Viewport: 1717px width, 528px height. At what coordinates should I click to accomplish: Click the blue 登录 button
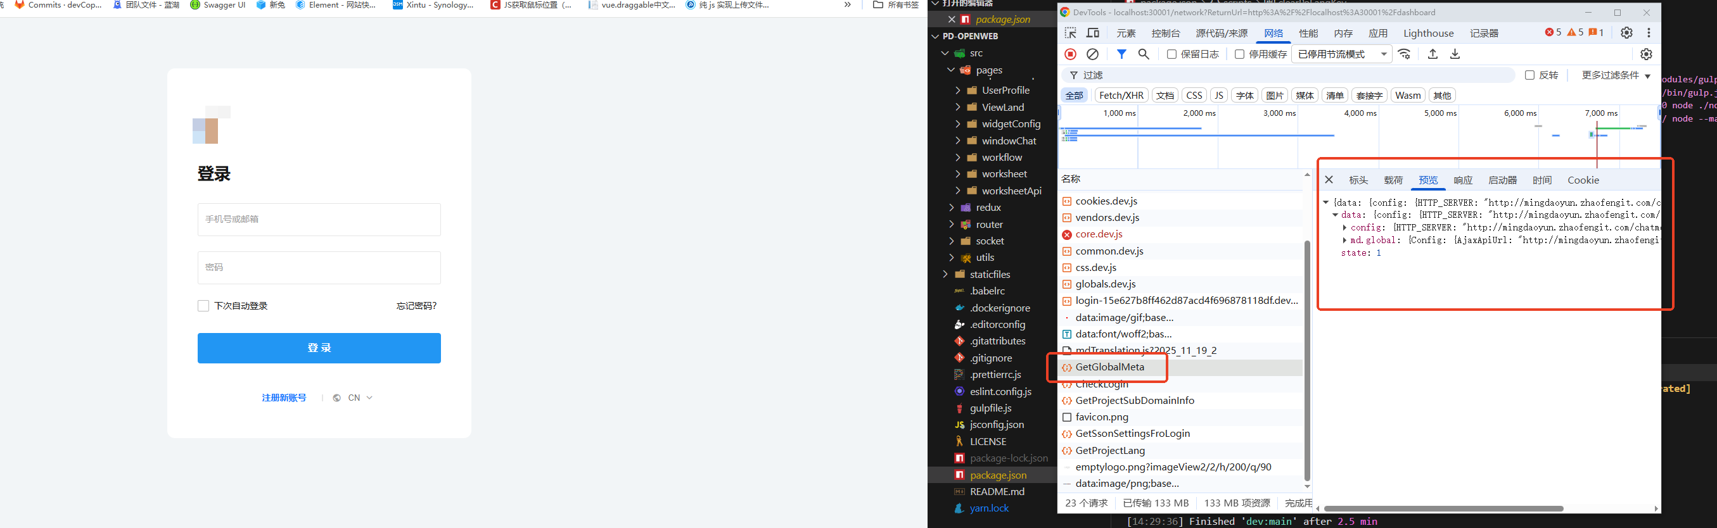[319, 348]
